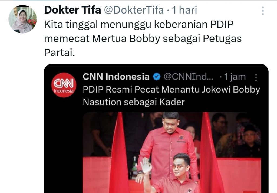Click the text line 'Nasution sebagai Kader'

click(x=134, y=102)
